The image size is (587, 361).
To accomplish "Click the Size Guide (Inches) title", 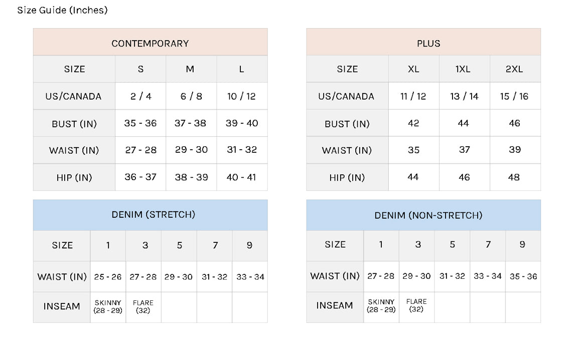I will point(62,10).
